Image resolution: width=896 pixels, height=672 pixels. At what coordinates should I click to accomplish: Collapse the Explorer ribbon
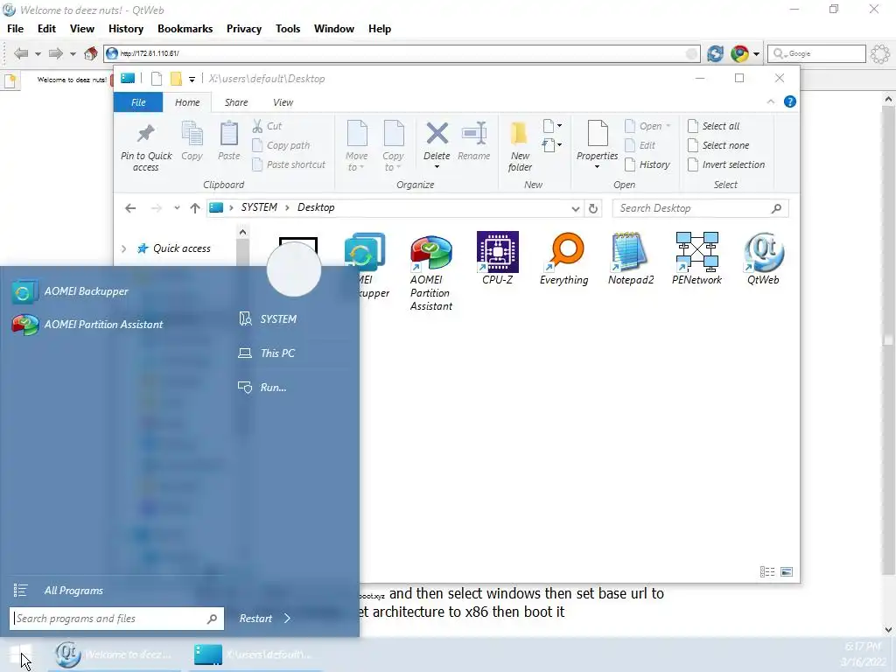(770, 101)
